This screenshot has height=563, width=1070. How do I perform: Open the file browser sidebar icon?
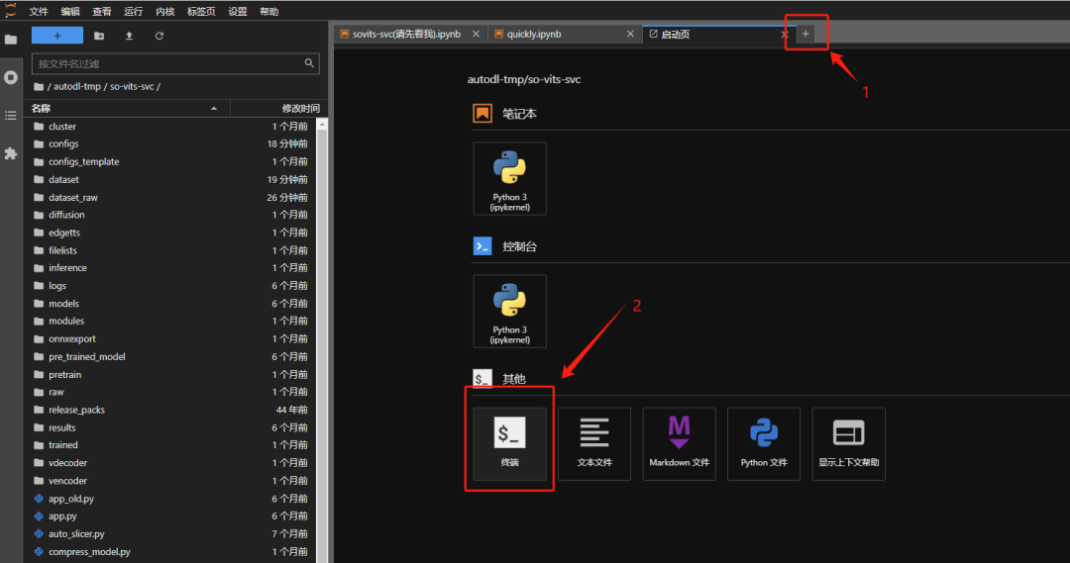pos(11,40)
